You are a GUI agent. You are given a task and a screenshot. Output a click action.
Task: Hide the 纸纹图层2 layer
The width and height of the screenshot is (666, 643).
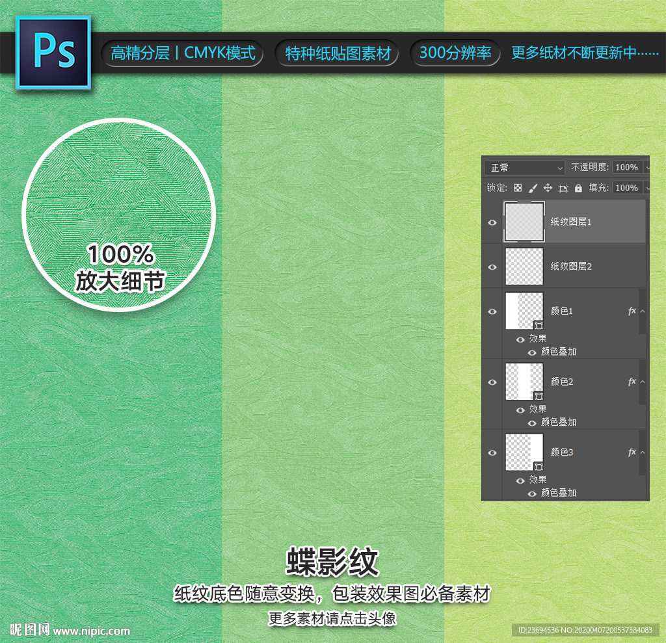492,267
